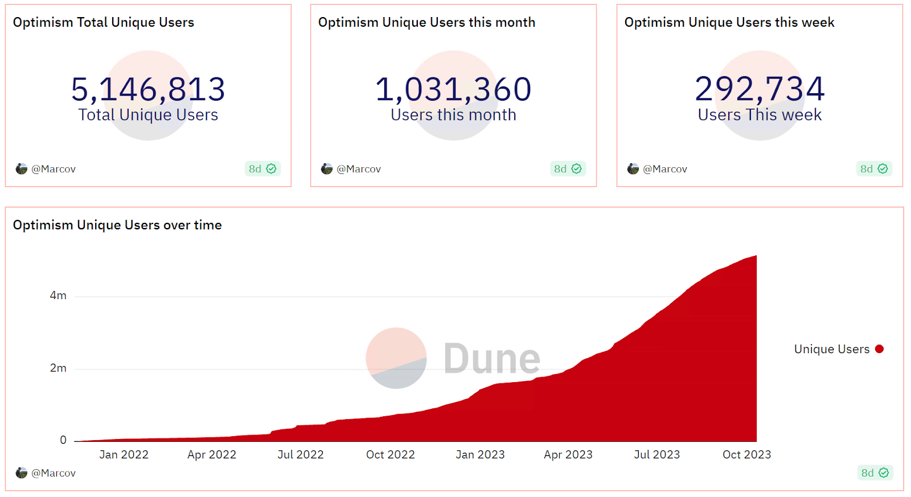Click the 0 y-axis label
Viewport: 911px width, 497px height.
[63, 440]
